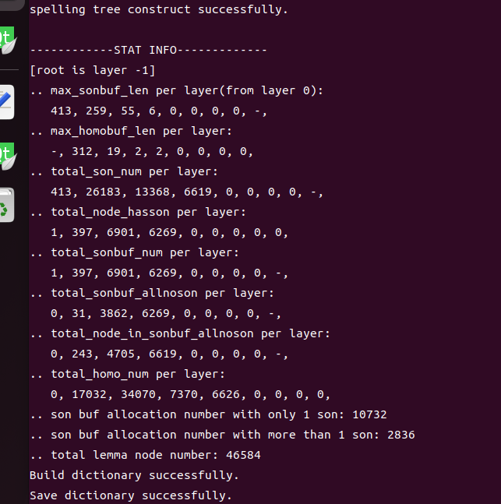501x504 pixels.
Task: Click the number 2836 for more than 1 son
Action: (x=401, y=435)
